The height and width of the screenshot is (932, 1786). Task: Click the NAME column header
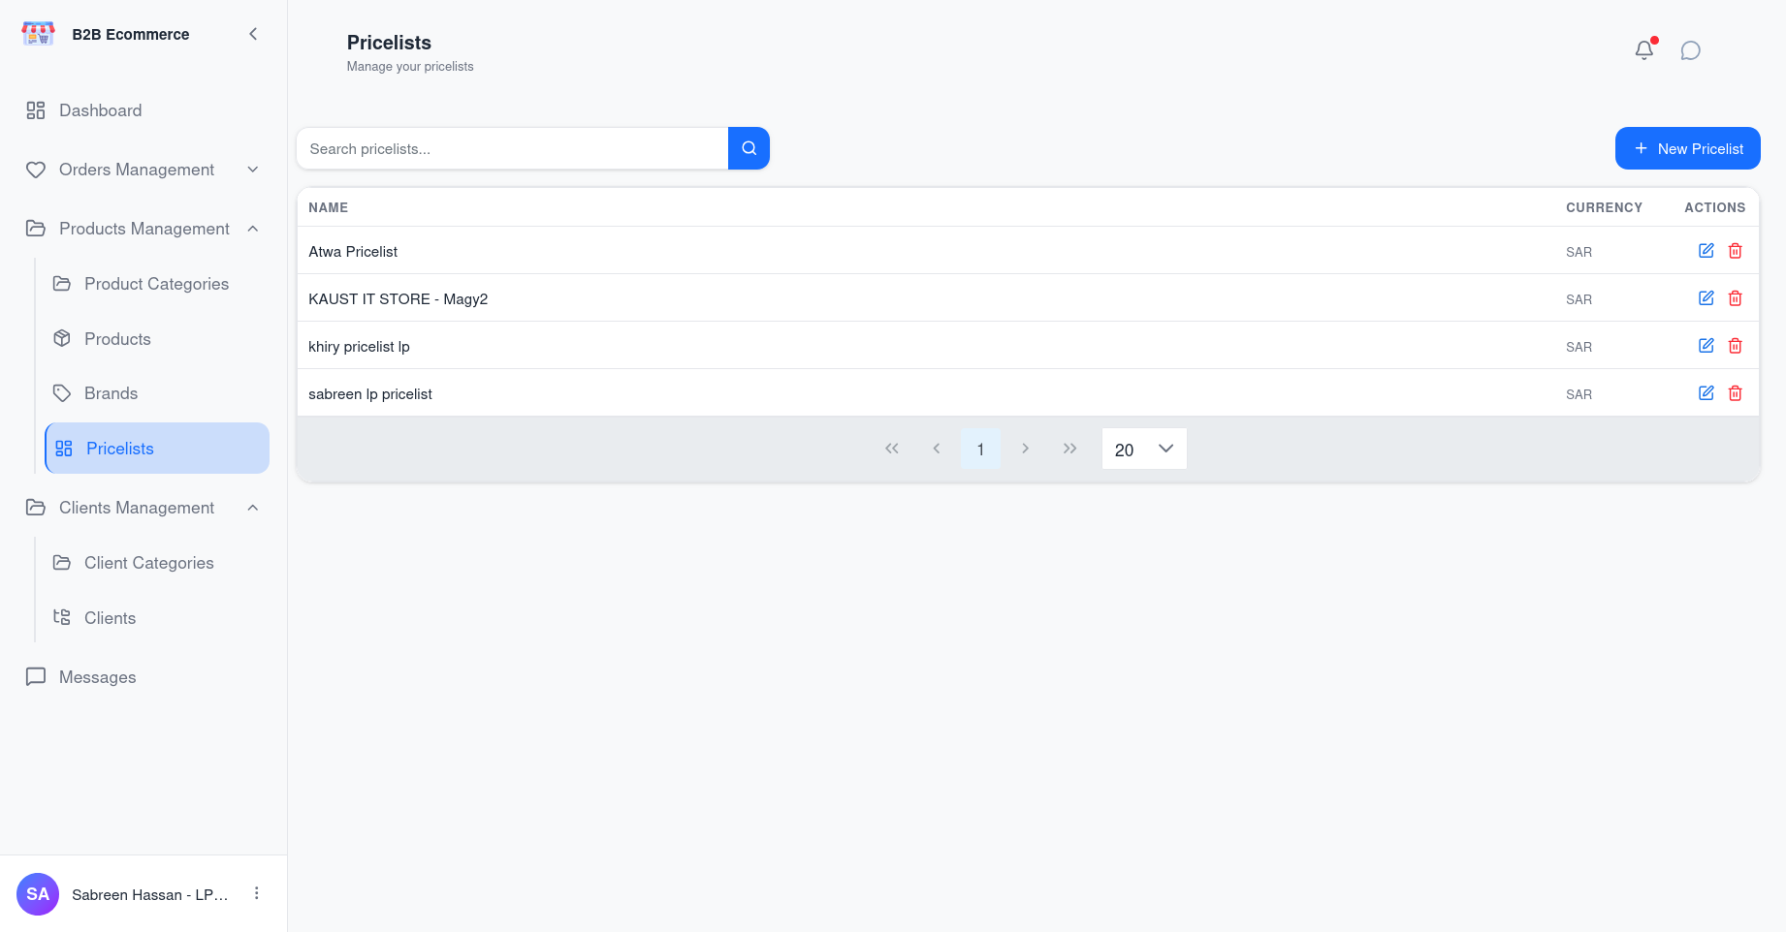click(329, 207)
